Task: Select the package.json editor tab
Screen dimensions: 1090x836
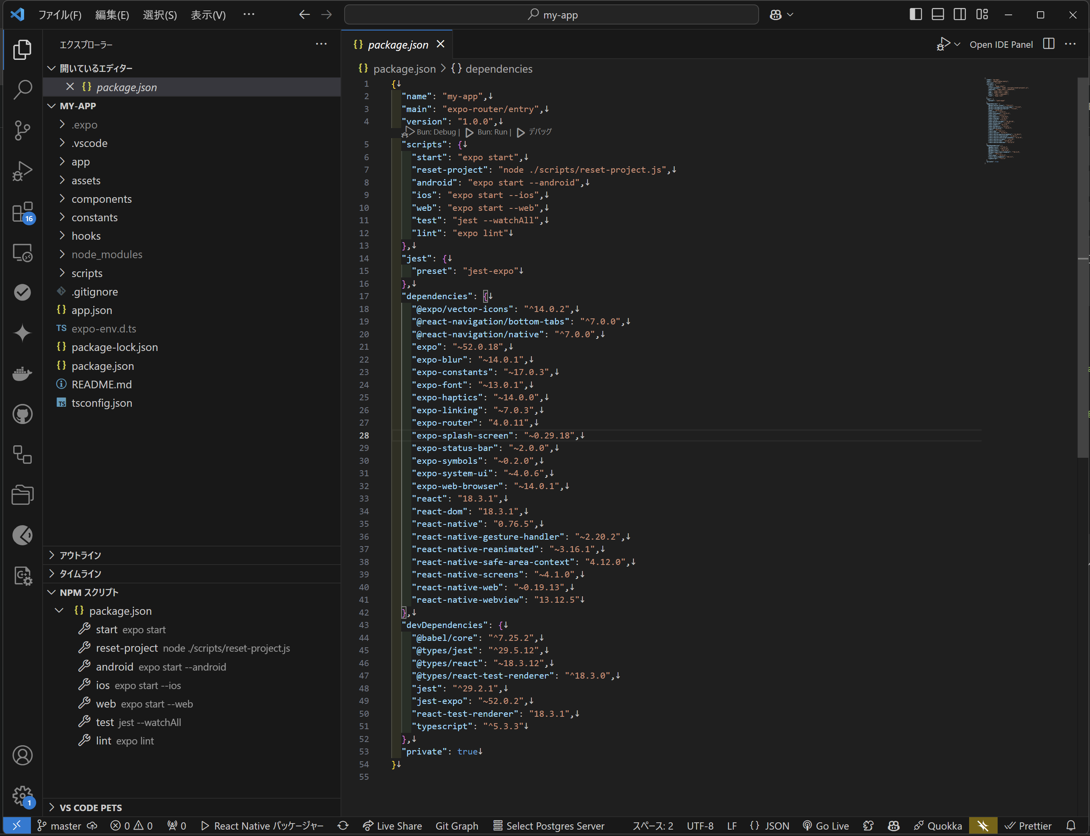Action: pyautogui.click(x=397, y=44)
